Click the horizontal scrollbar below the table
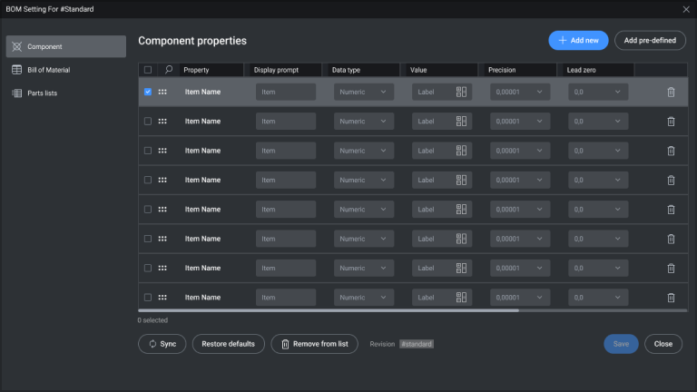The height and width of the screenshot is (392, 697). click(329, 310)
